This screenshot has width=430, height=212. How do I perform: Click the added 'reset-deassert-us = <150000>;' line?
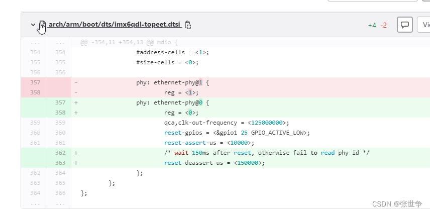(214, 163)
